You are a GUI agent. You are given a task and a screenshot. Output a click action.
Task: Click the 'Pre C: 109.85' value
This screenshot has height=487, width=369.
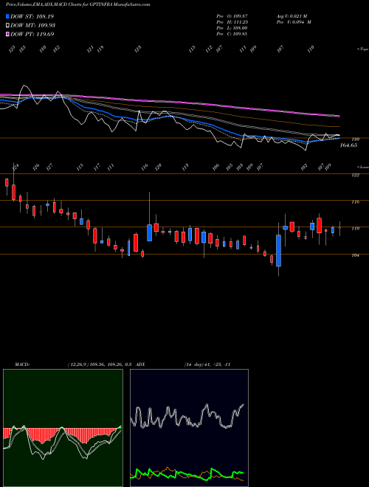(x=232, y=34)
